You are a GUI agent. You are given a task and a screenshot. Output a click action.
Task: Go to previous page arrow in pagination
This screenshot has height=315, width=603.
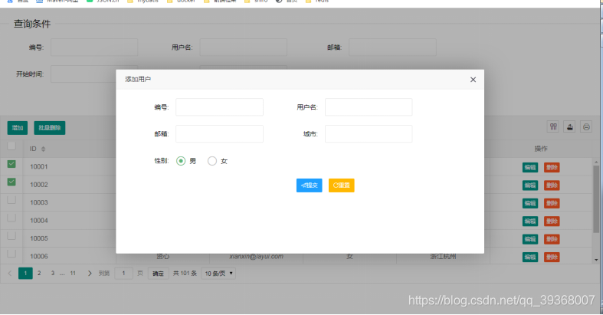(10, 274)
